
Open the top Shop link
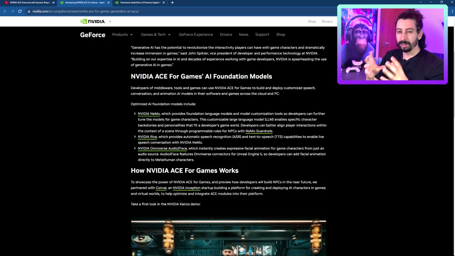(312, 22)
